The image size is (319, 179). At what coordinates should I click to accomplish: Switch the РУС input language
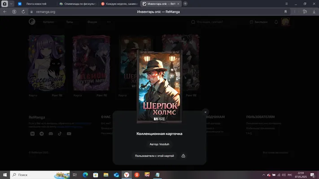pos(290,175)
